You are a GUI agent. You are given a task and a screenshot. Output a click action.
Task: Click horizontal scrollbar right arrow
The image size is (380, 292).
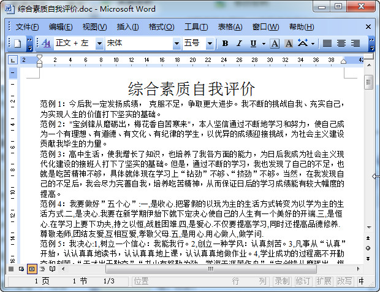(358, 269)
